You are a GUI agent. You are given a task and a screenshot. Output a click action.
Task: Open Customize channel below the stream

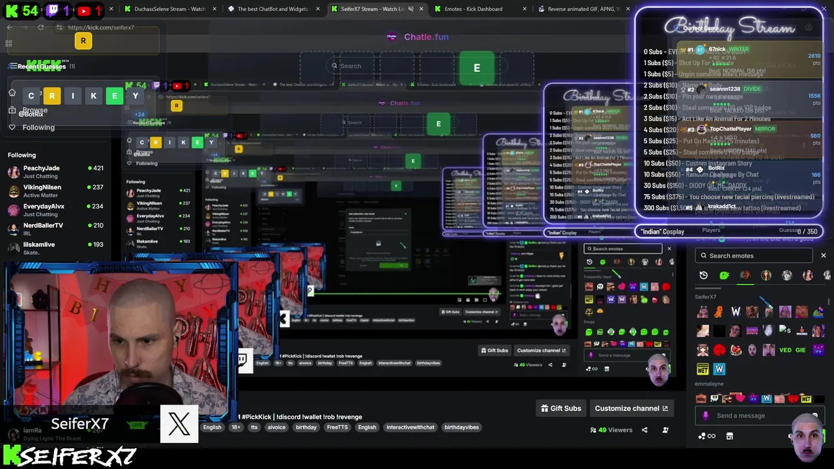point(631,408)
